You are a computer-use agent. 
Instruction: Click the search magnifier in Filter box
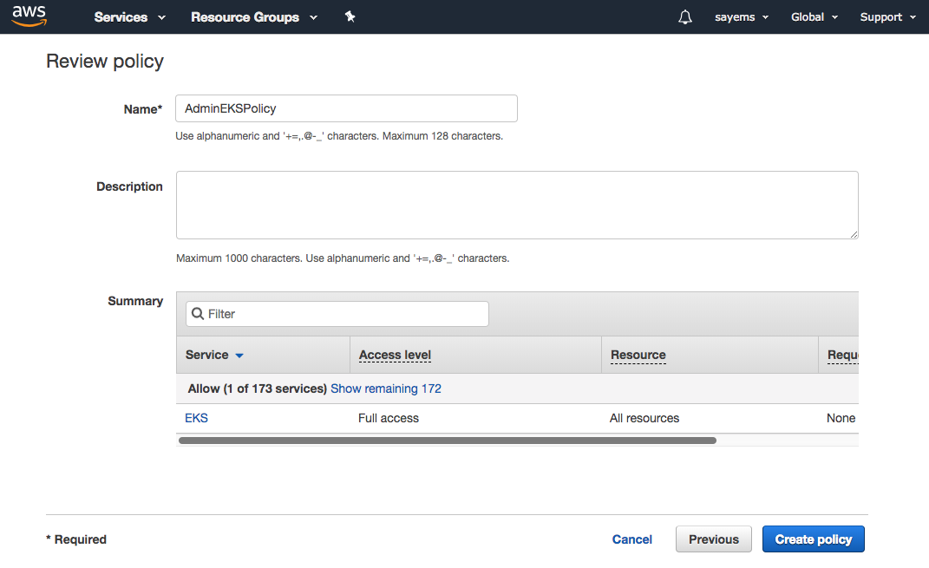[198, 313]
